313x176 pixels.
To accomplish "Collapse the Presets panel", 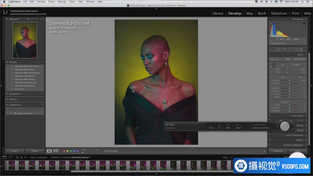I will [7, 62].
